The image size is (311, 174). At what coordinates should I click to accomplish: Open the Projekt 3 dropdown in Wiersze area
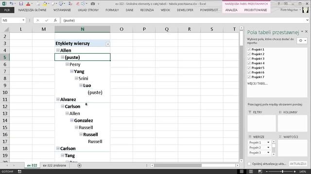[268, 153]
